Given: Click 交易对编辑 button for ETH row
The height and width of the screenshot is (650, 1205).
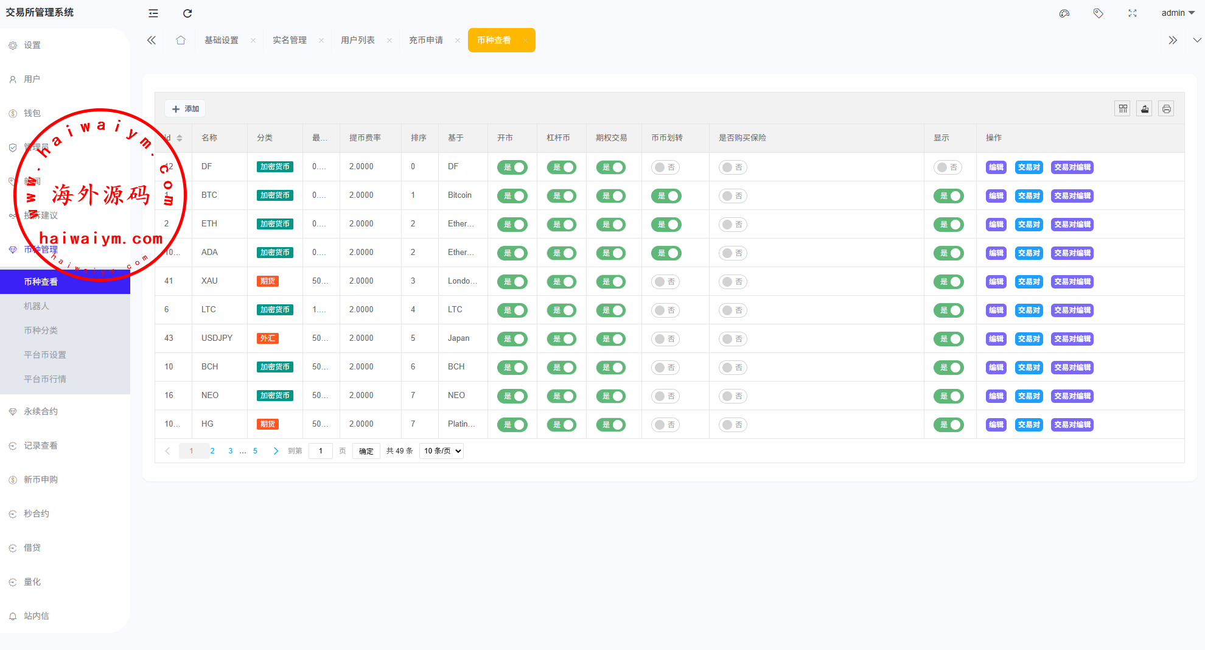Looking at the screenshot, I should pyautogui.click(x=1072, y=225).
